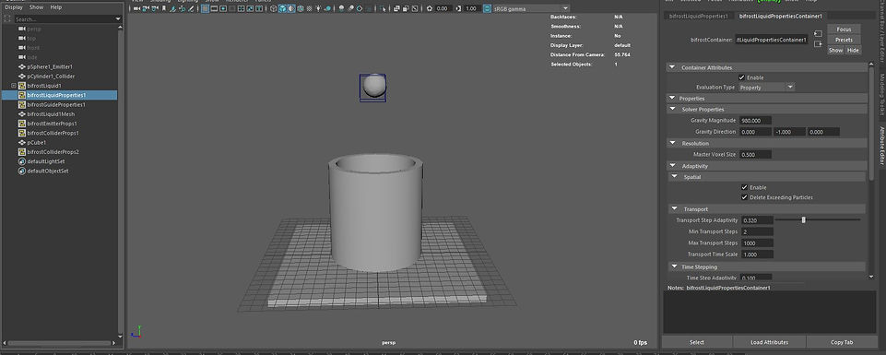The width and height of the screenshot is (886, 355).
Task: Click the Exposure value field showing 0.00
Action: (x=443, y=8)
